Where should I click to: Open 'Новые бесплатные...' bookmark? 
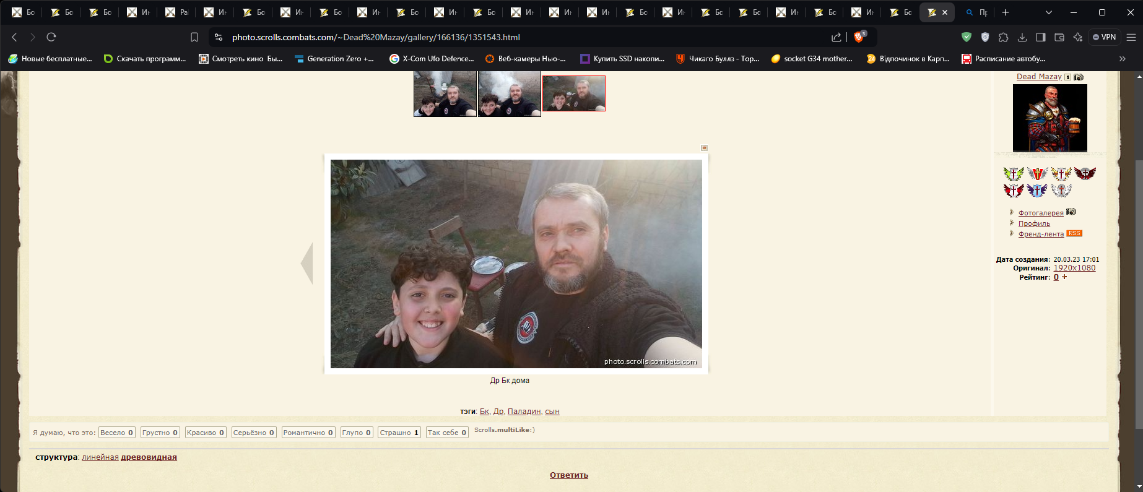tap(50, 59)
